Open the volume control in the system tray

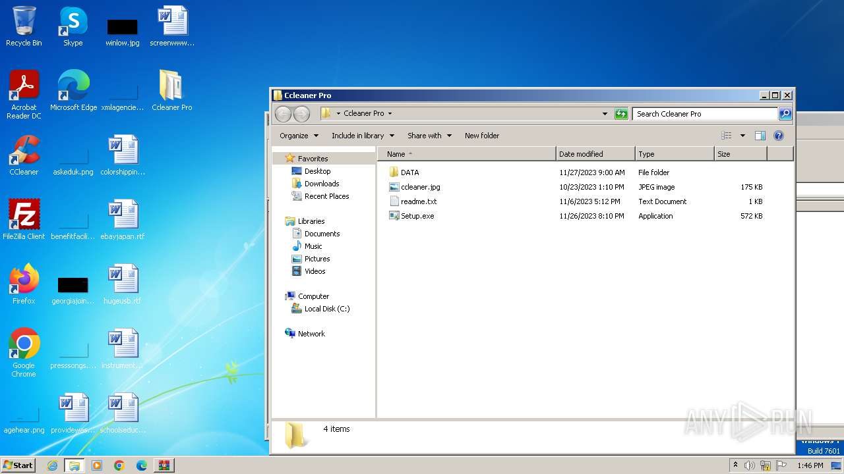tap(750, 465)
